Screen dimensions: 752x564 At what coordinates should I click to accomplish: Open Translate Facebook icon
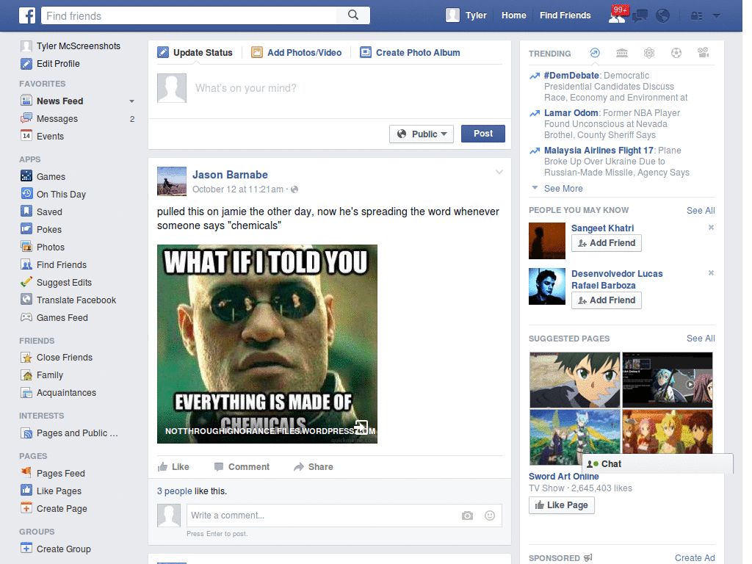[x=26, y=300]
